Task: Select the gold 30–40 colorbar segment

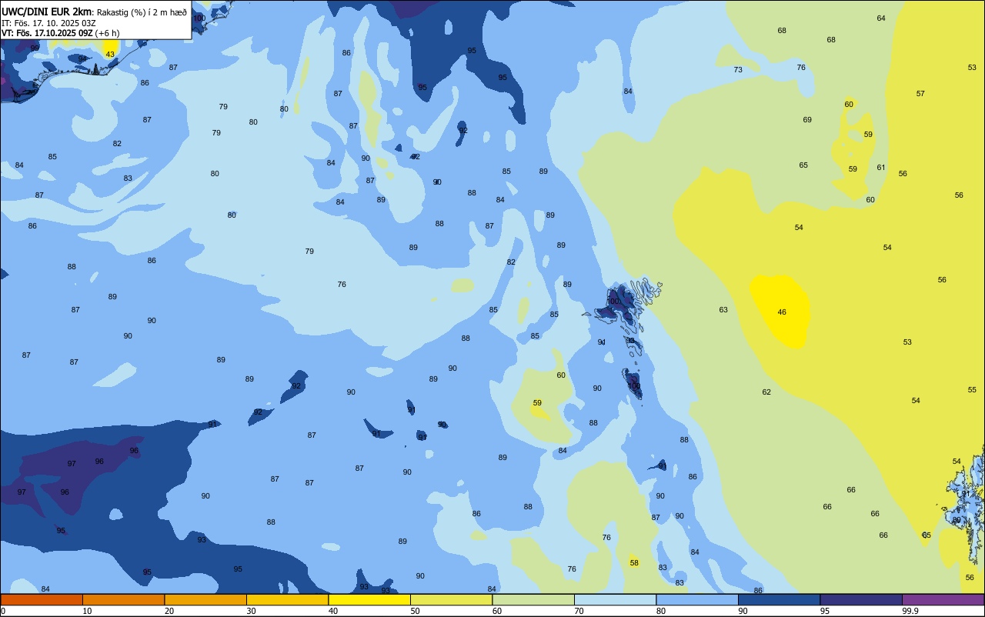Action: pyautogui.click(x=287, y=599)
